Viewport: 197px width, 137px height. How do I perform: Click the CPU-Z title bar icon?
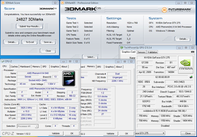click(2, 61)
